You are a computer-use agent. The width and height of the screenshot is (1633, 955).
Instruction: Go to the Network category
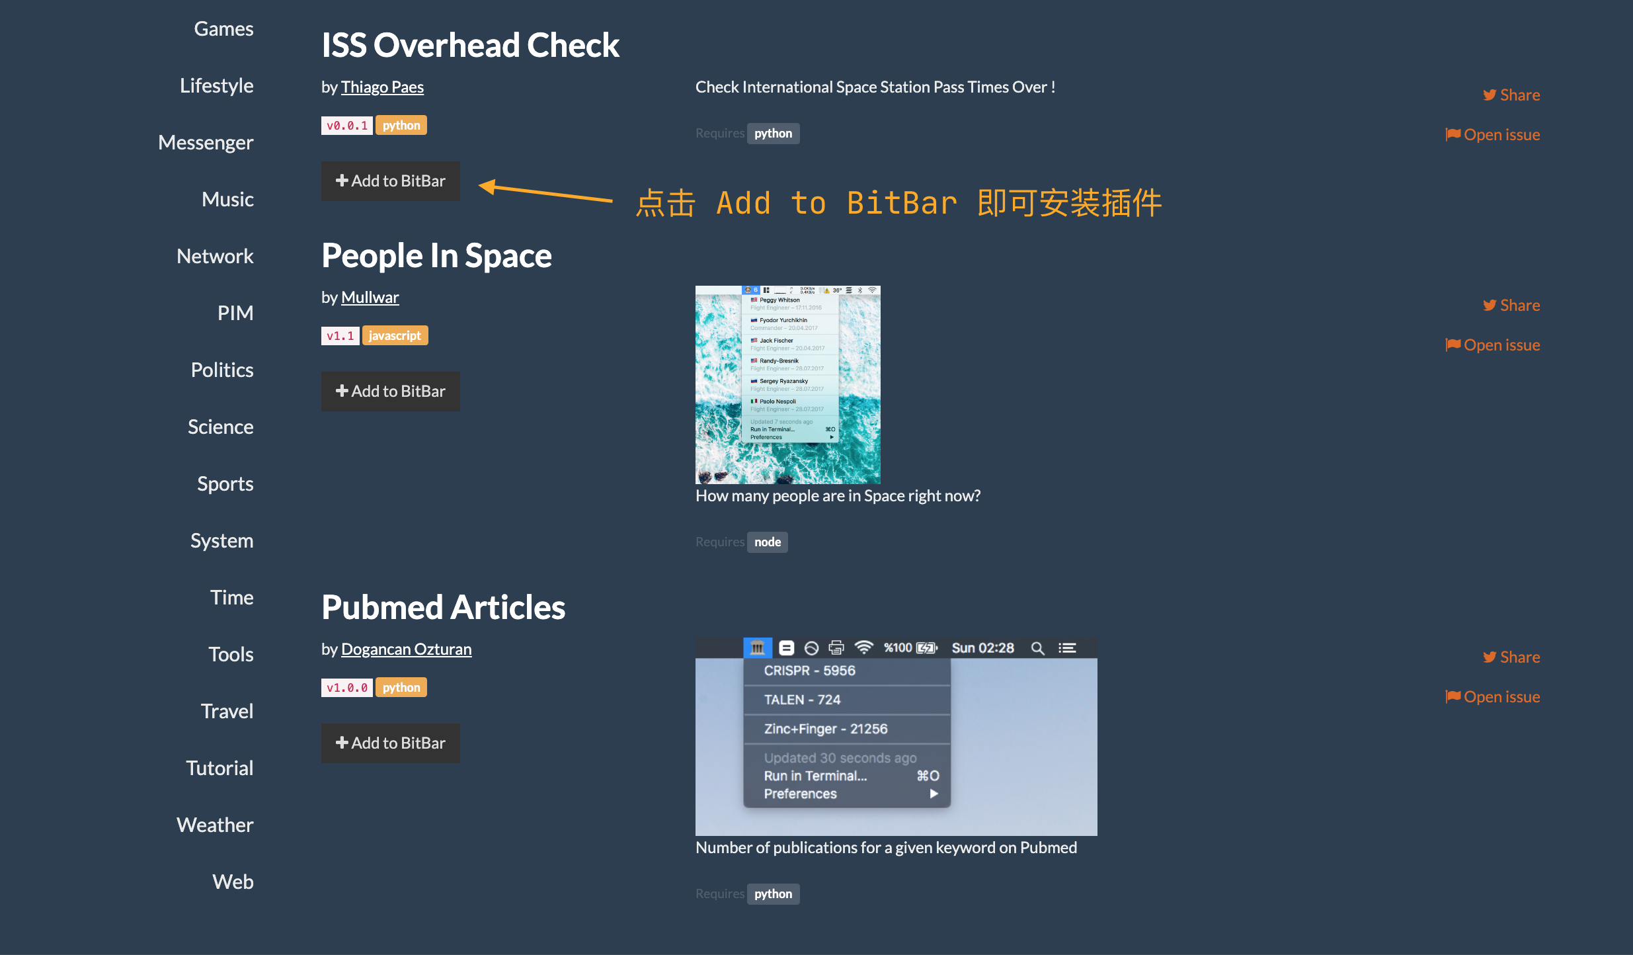(215, 257)
